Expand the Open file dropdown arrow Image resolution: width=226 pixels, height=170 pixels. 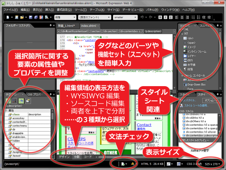point(26,17)
